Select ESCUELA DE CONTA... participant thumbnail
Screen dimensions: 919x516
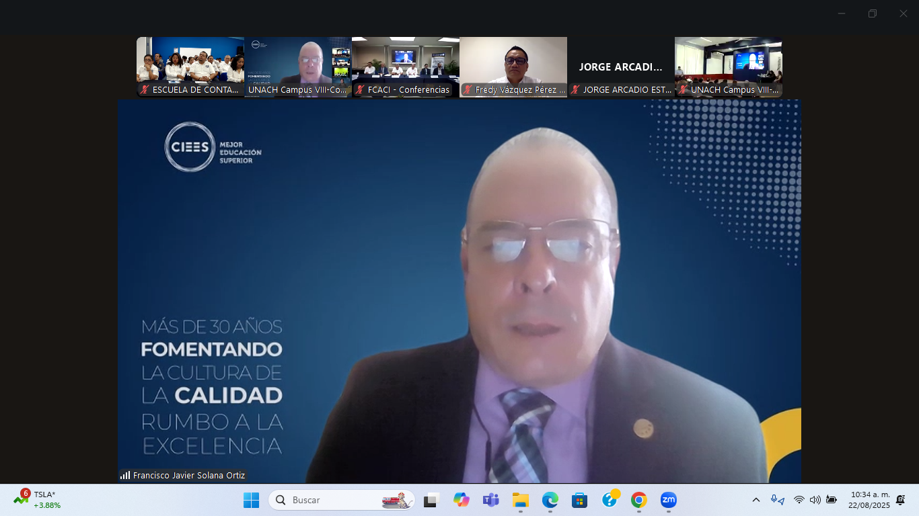[190, 67]
